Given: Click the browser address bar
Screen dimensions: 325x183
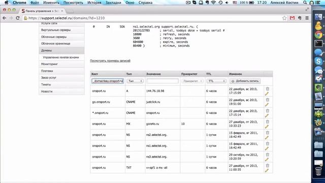Looking at the screenshot, I should point(153,18).
